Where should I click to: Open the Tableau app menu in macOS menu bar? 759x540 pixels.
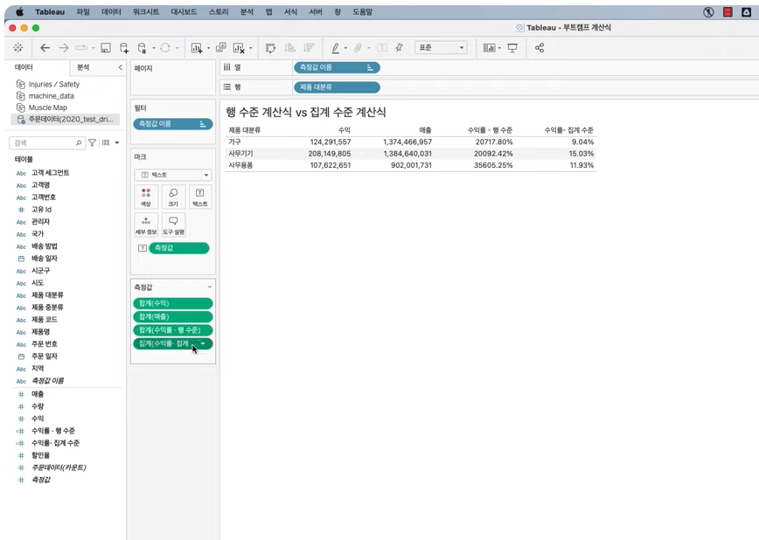pyautogui.click(x=50, y=12)
